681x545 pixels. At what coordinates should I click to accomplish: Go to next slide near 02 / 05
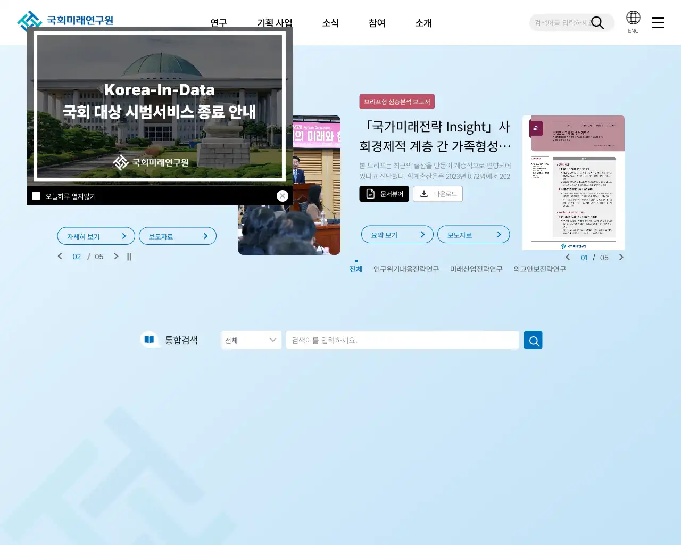point(116,257)
